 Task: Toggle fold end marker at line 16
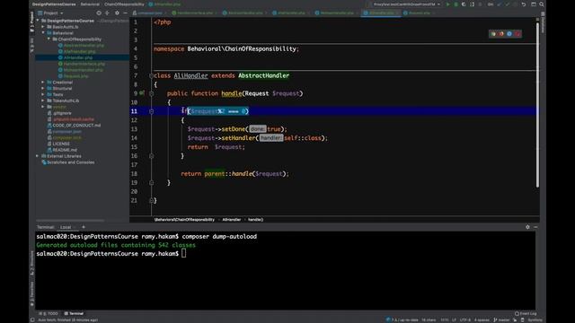151,156
